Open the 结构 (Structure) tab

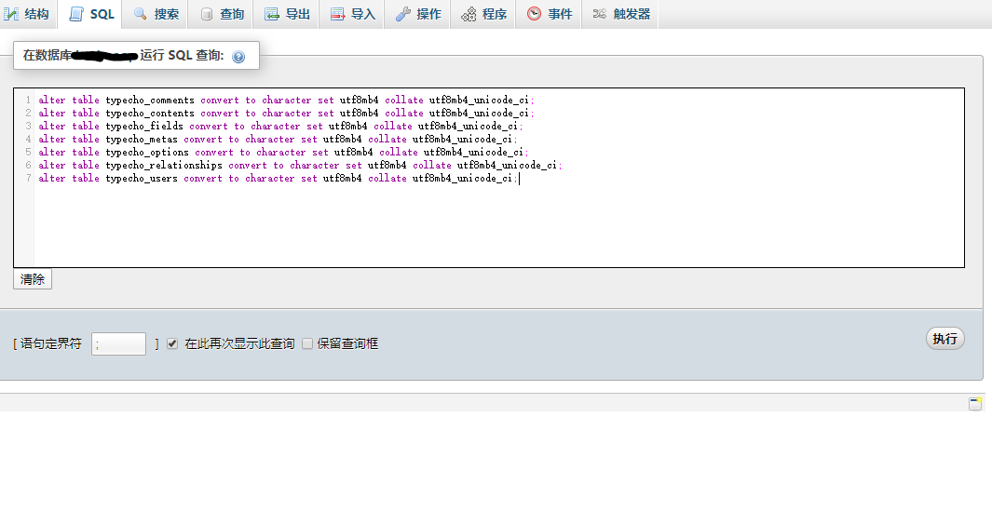(27, 14)
